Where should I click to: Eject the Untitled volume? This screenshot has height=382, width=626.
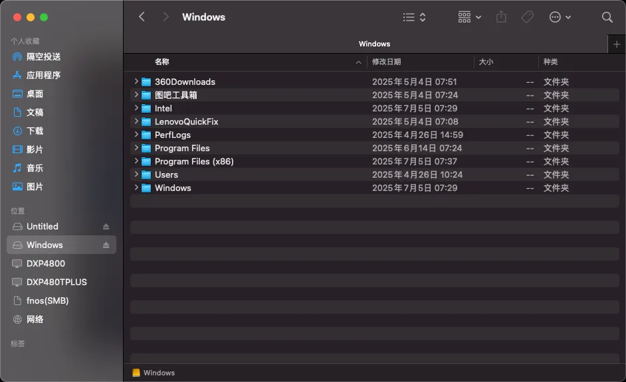(x=106, y=226)
